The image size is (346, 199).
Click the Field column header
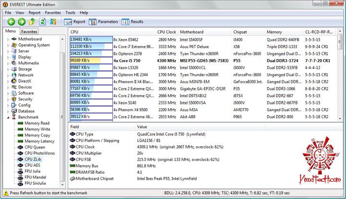(102, 127)
